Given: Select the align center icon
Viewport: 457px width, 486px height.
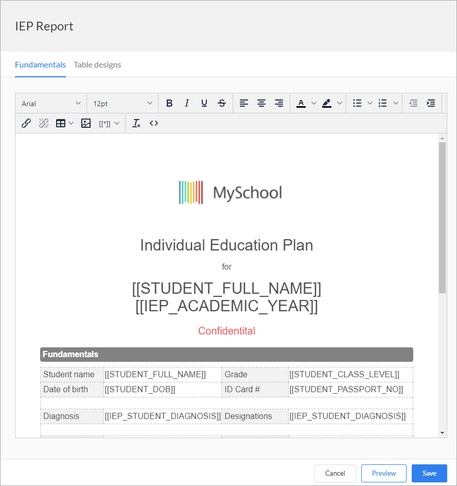Looking at the screenshot, I should coord(261,103).
